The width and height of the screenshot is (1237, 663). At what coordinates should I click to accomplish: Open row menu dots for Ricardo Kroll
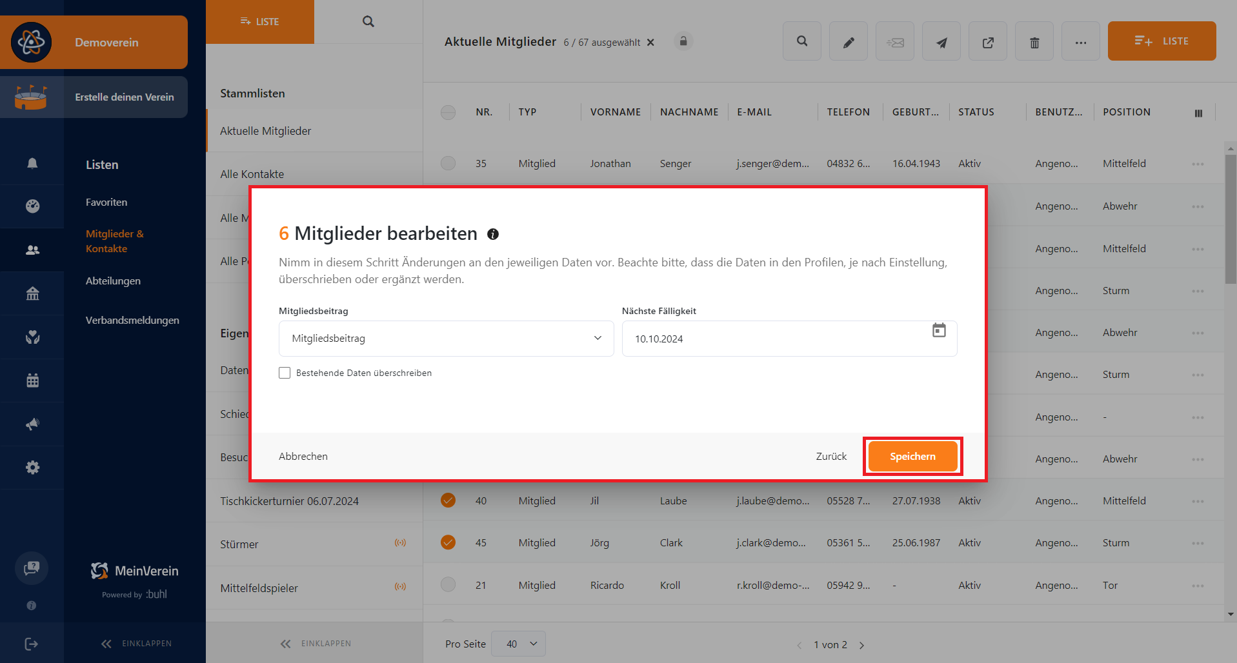coord(1198,586)
